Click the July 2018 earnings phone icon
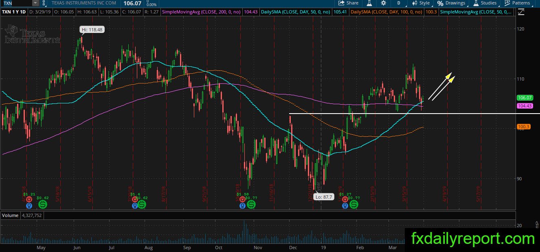The width and height of the screenshot is (540, 252). point(136,200)
